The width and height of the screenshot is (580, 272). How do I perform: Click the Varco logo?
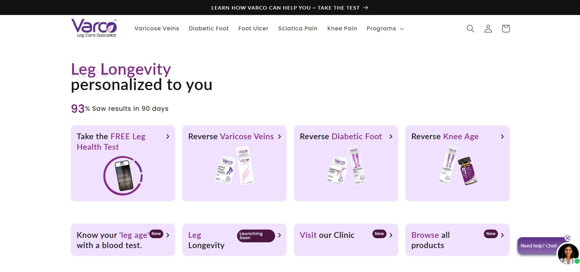(94, 28)
